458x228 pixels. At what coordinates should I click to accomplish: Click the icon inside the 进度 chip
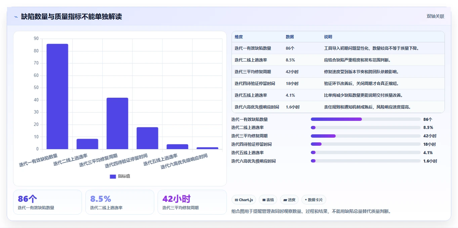(x=285, y=200)
